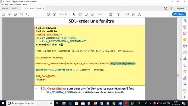The height and width of the screenshot is (106, 188).
Task: Click the Share button
Action: point(179,14)
